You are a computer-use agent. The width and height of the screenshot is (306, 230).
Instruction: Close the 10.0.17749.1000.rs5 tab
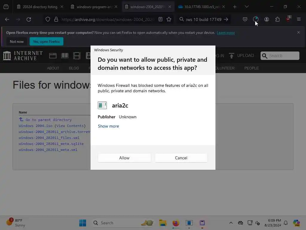(x=224, y=7)
